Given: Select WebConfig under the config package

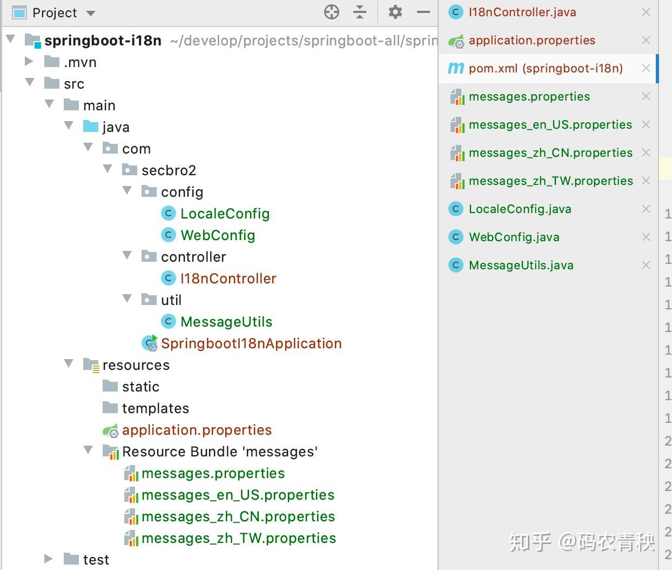Looking at the screenshot, I should pyautogui.click(x=218, y=235).
